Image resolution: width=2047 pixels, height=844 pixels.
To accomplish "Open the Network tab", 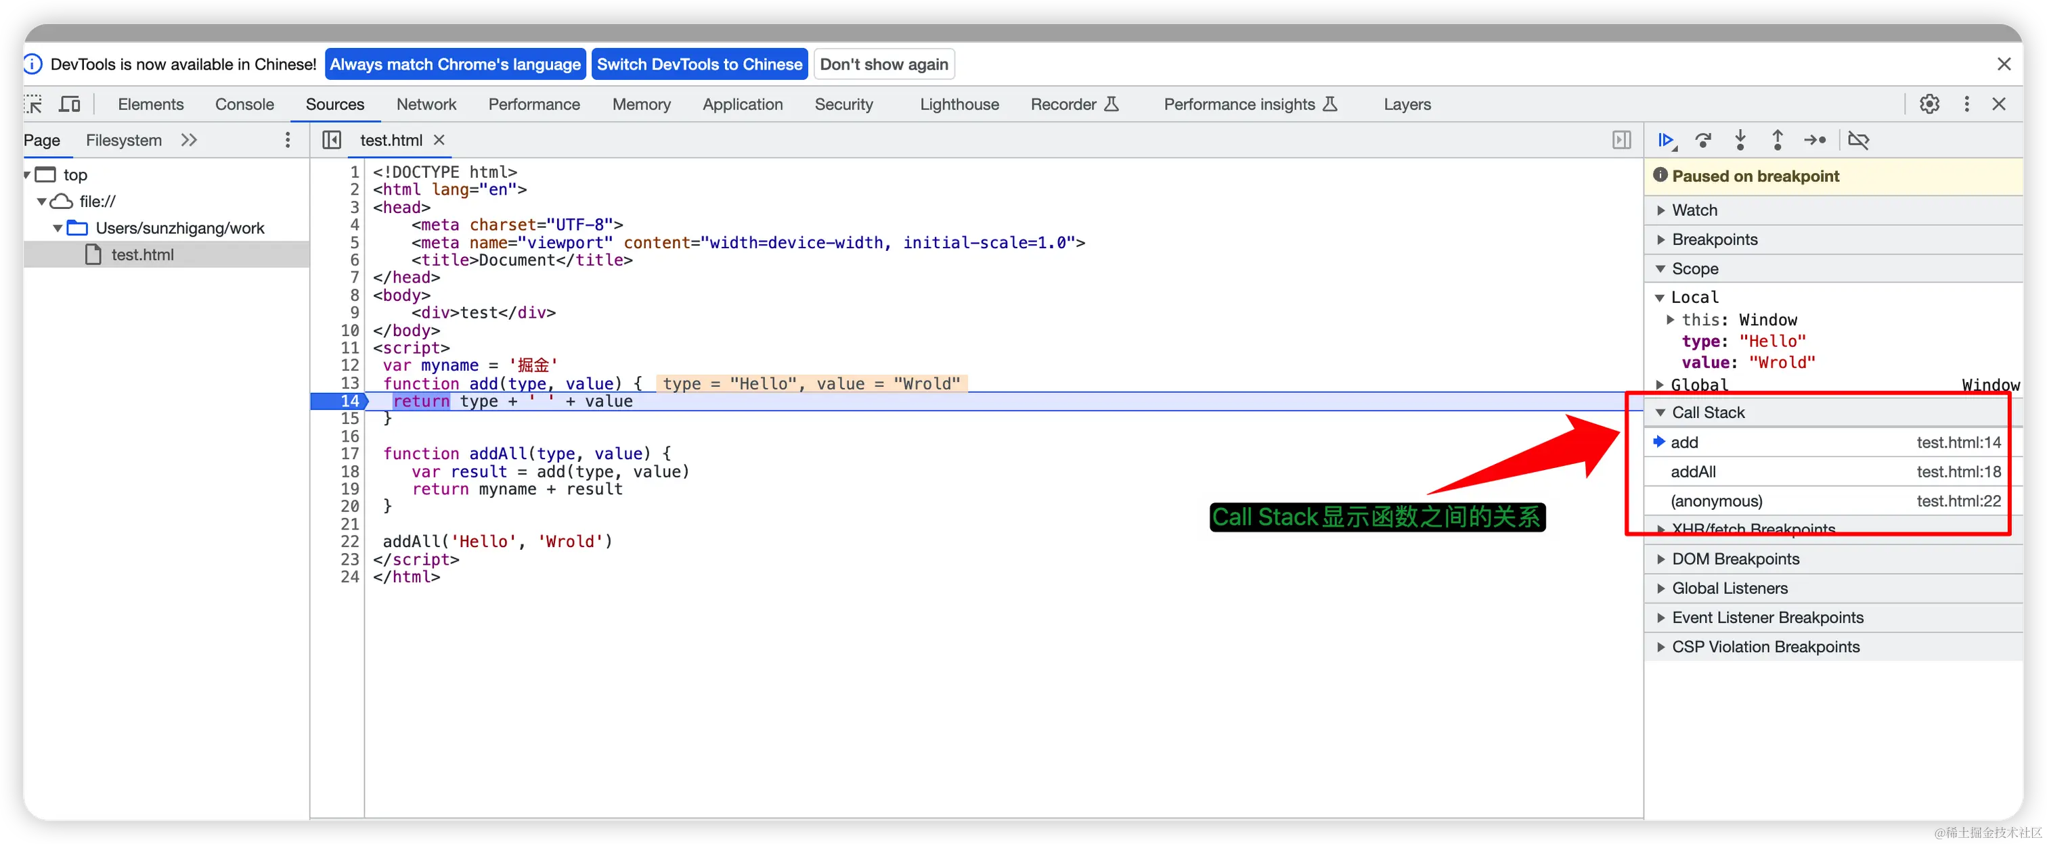I will (426, 104).
